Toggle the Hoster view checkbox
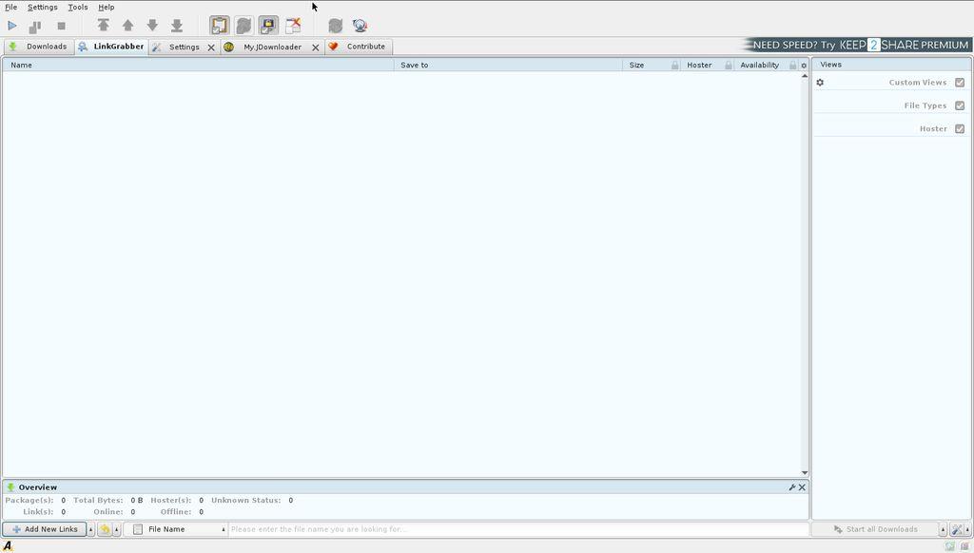 959,128
